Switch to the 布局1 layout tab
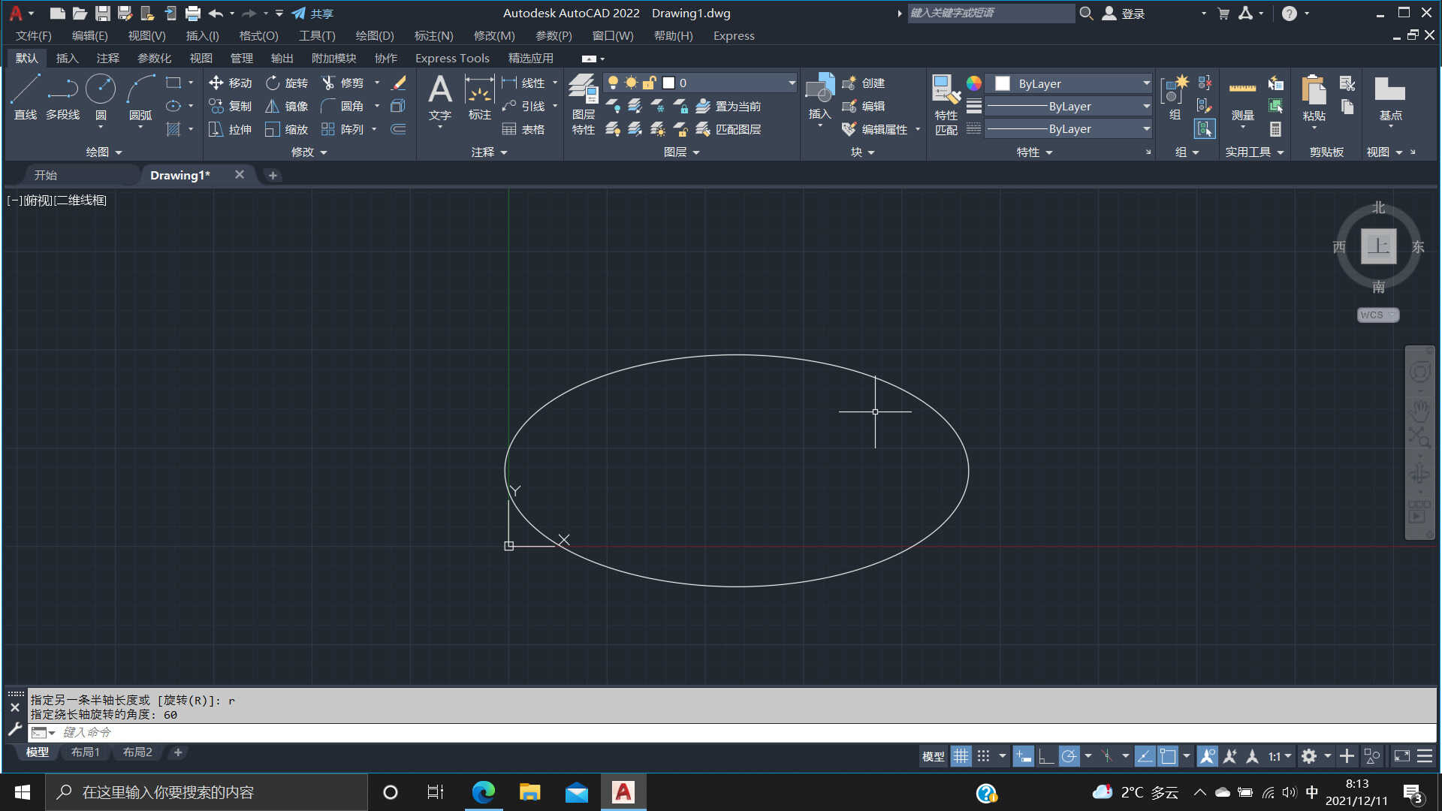 pyautogui.click(x=86, y=752)
